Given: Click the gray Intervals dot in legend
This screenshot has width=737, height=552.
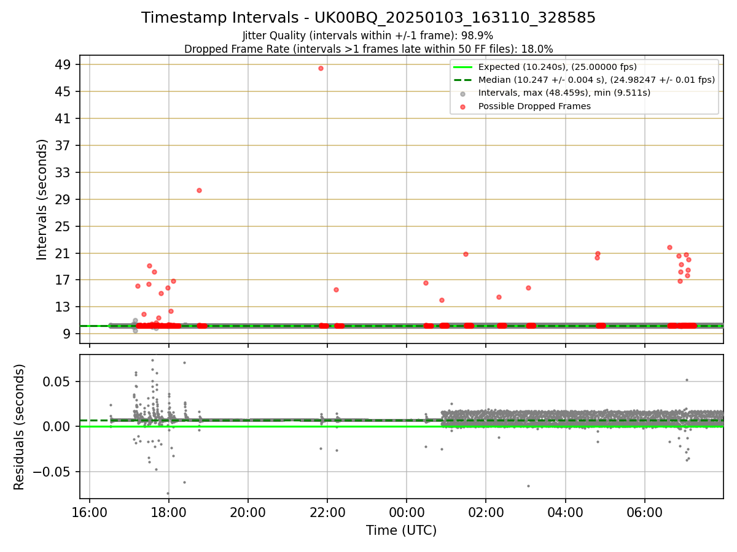Looking at the screenshot, I should tap(463, 93).
